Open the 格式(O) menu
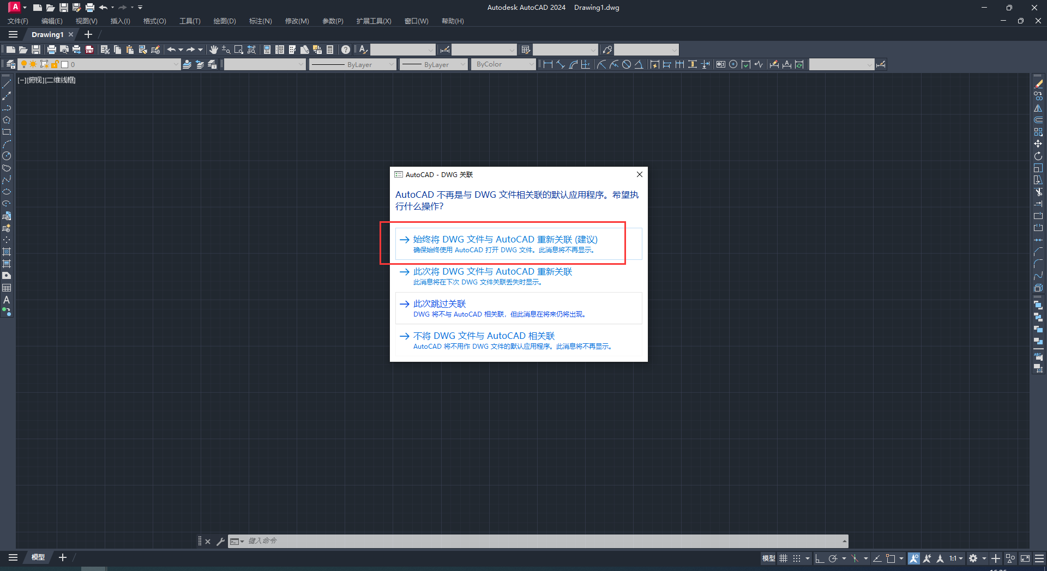The height and width of the screenshot is (571, 1047). click(x=154, y=21)
